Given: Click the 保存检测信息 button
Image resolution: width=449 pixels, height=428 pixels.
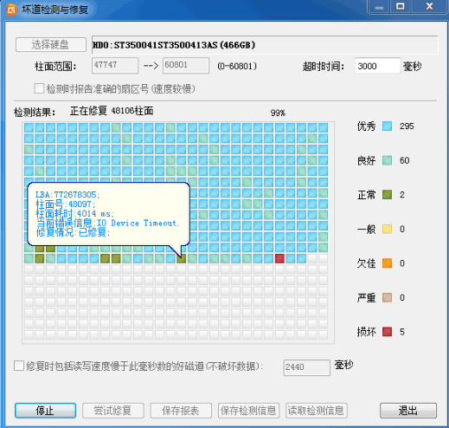Looking at the screenshot, I should [x=248, y=411].
